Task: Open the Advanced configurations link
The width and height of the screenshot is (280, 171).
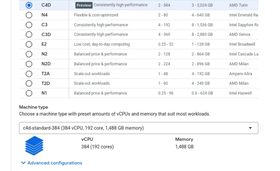Action: click(x=55, y=163)
